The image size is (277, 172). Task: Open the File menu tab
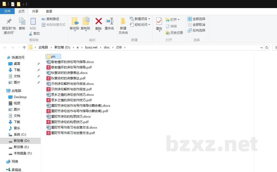point(7,11)
